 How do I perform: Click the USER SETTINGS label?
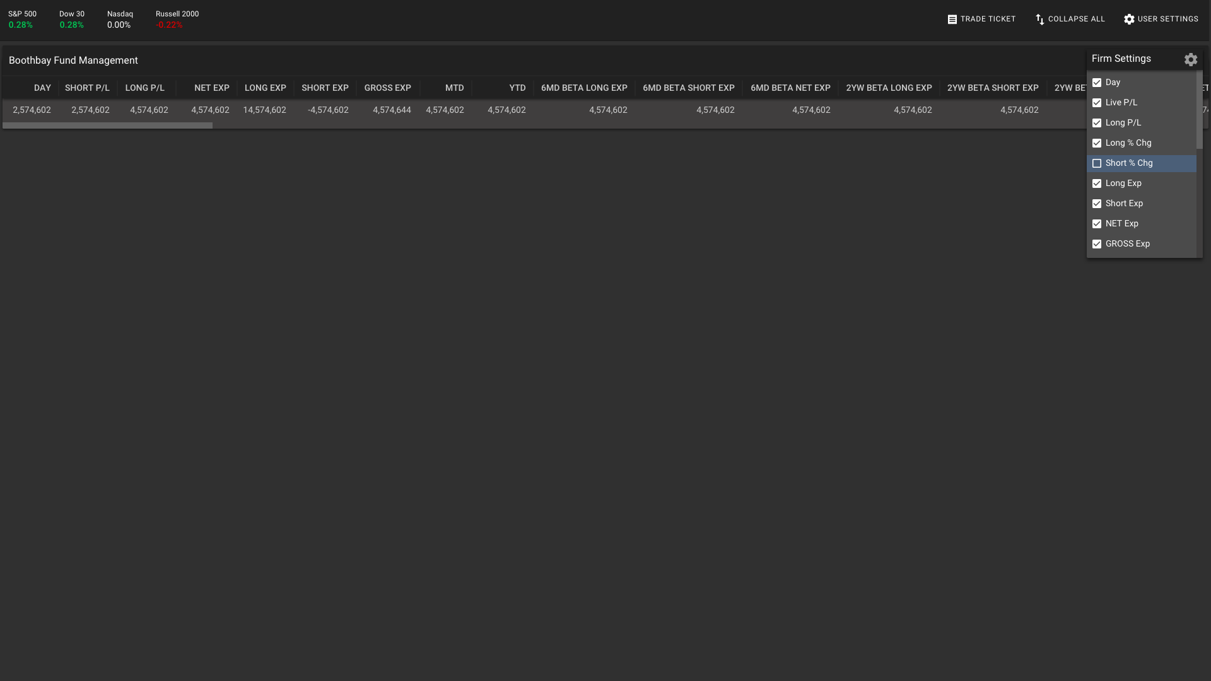(1167, 20)
